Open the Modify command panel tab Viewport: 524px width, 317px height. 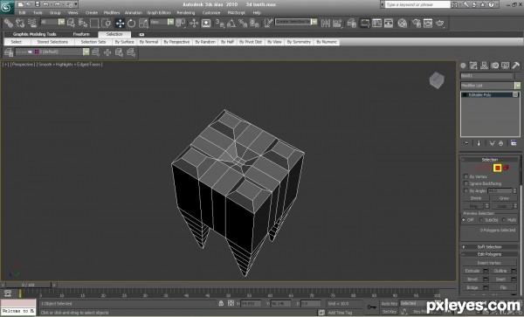click(x=473, y=65)
